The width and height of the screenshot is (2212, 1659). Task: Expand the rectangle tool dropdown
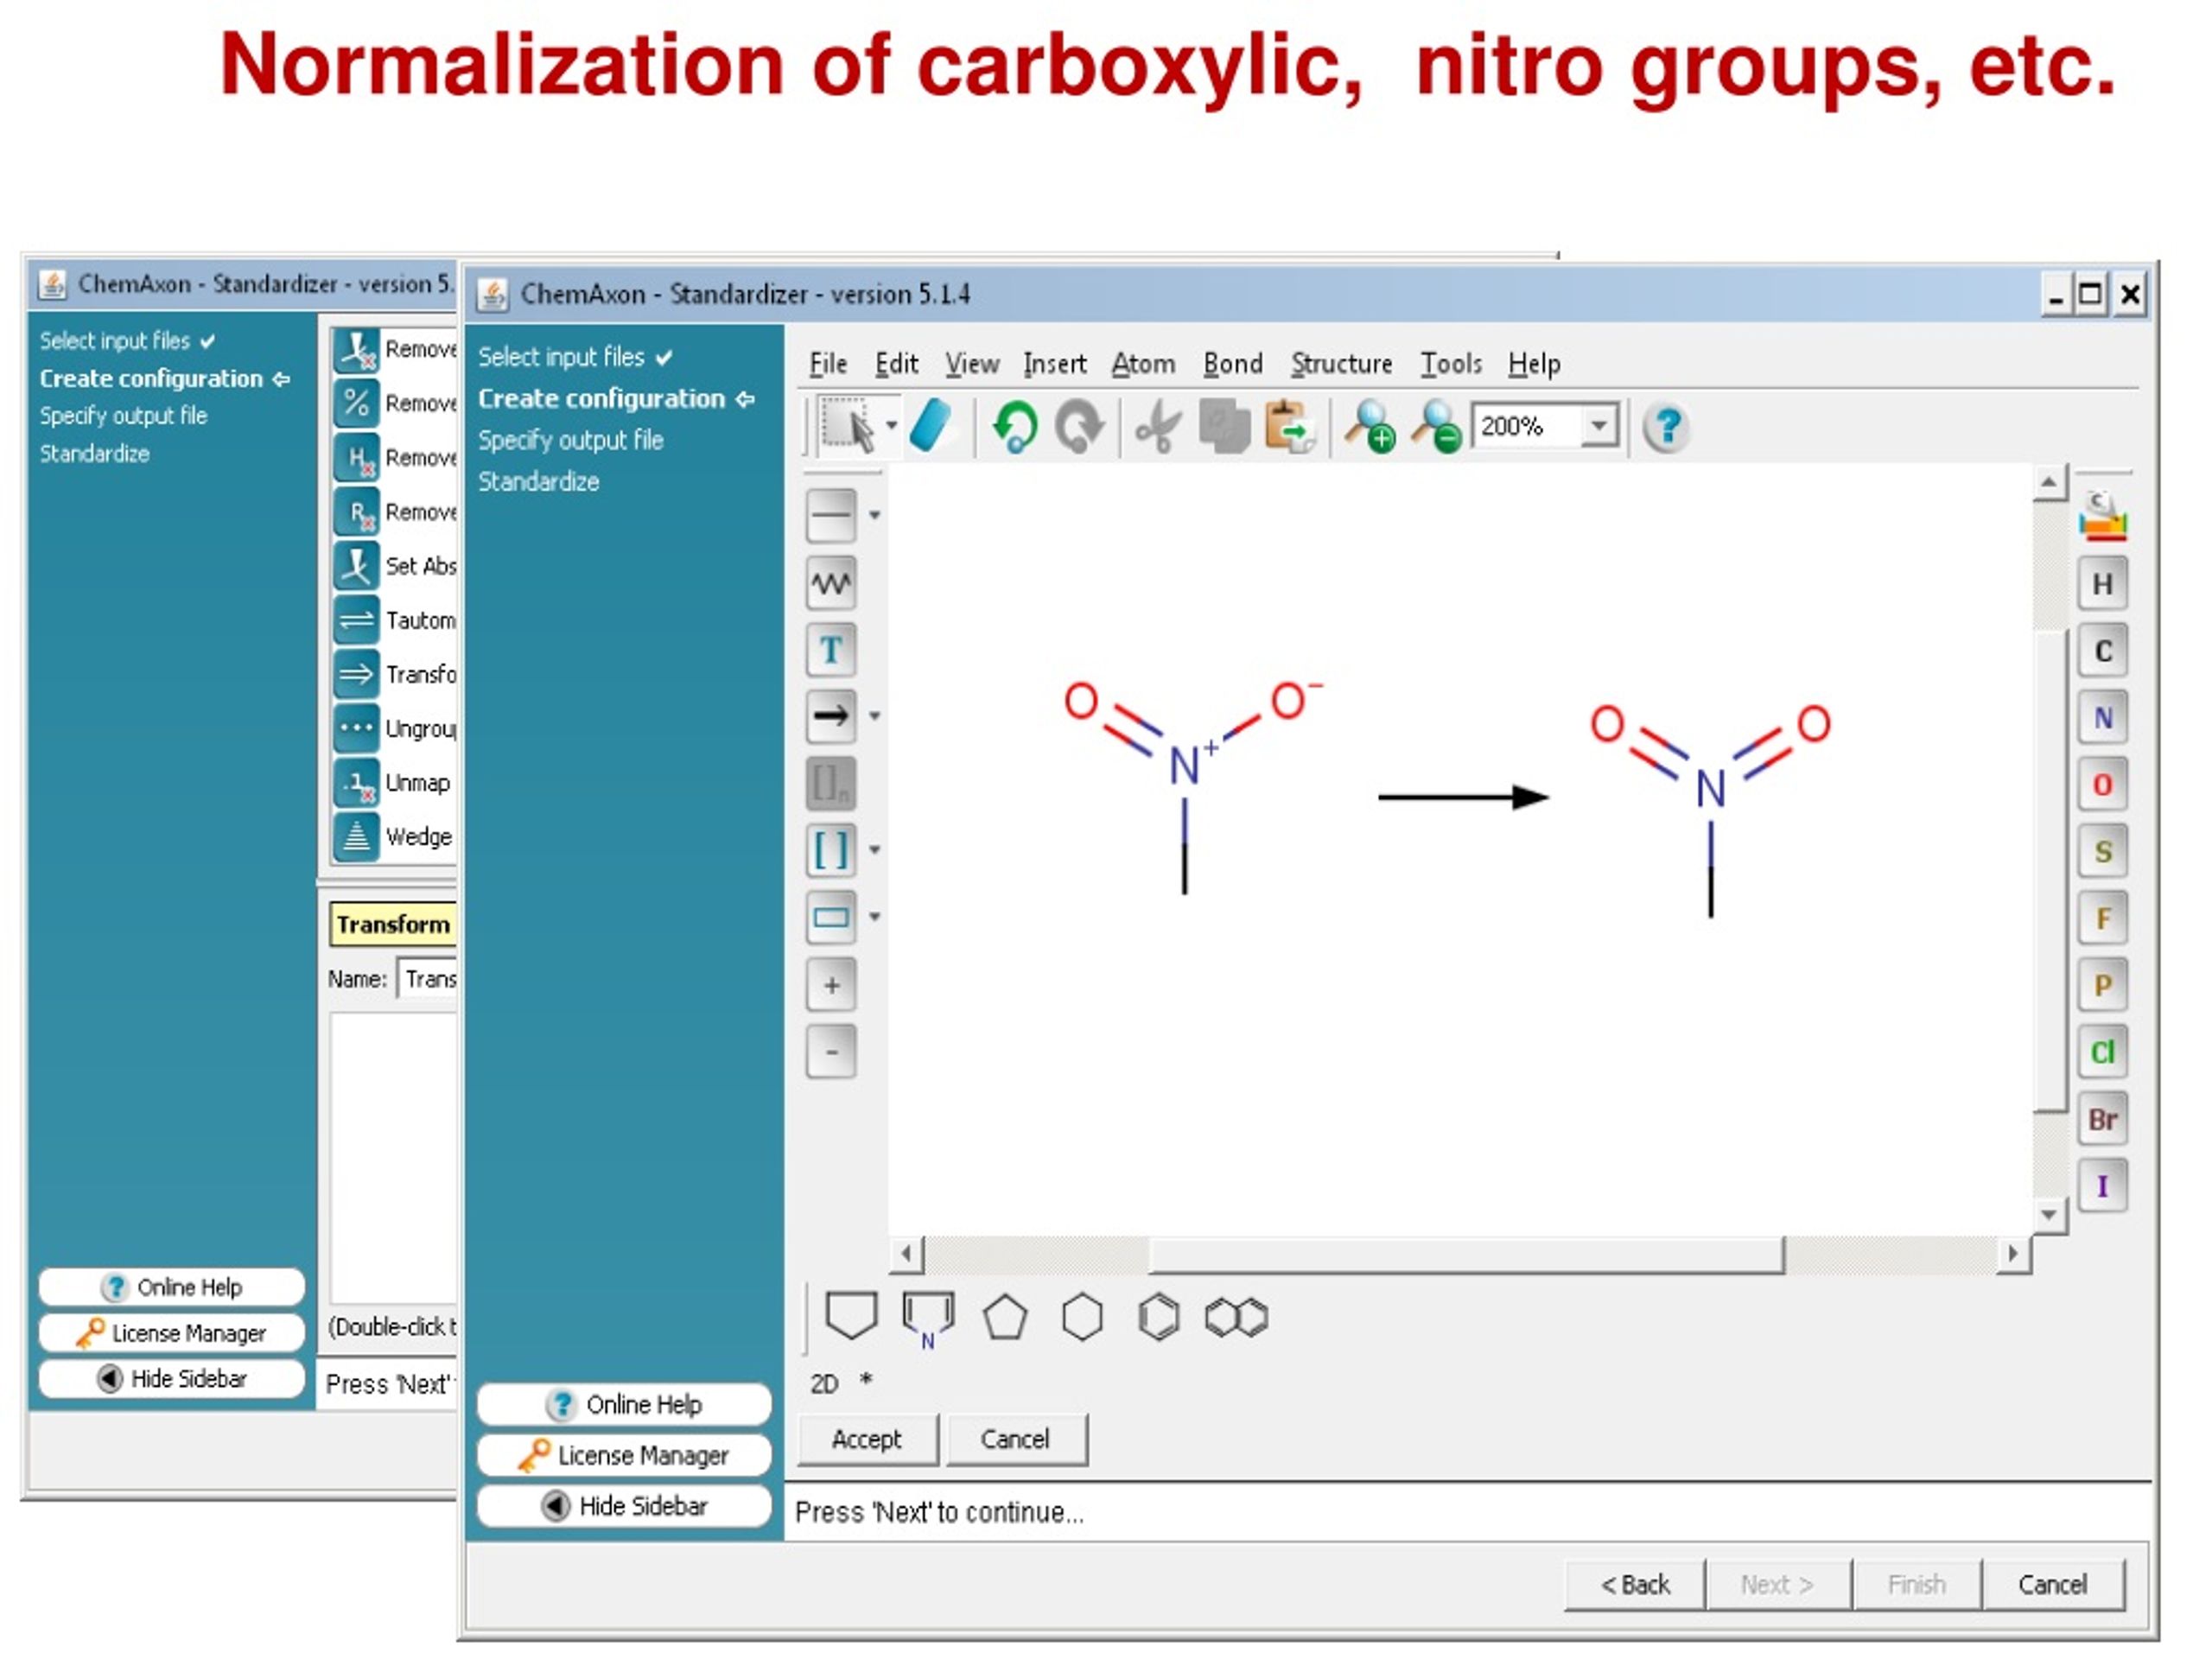click(x=874, y=917)
